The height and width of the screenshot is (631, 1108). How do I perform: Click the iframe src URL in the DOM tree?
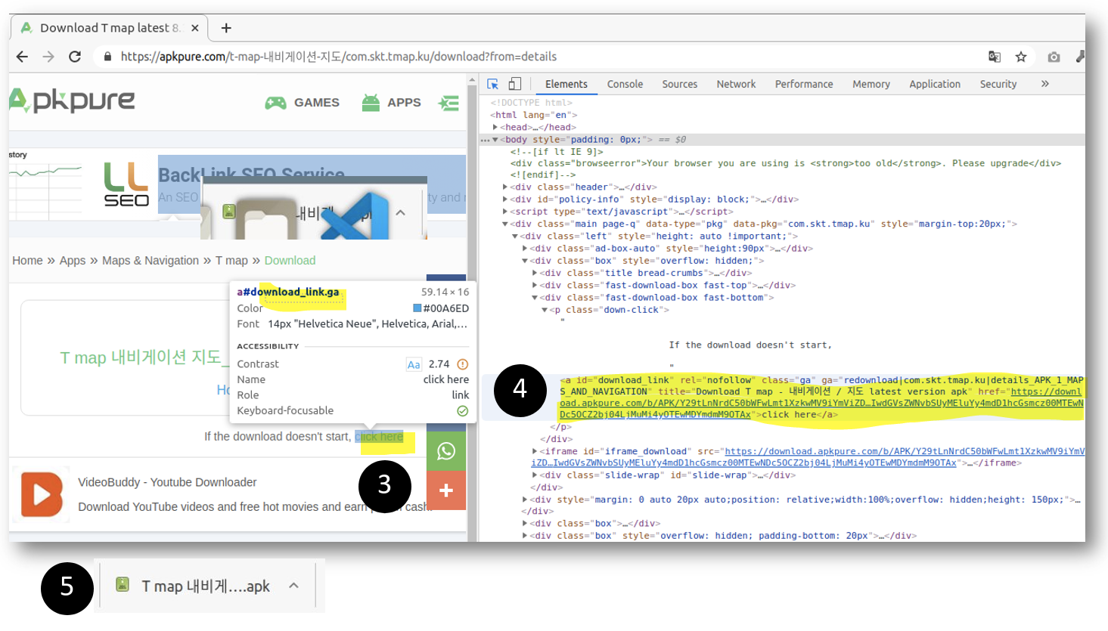(x=808, y=457)
